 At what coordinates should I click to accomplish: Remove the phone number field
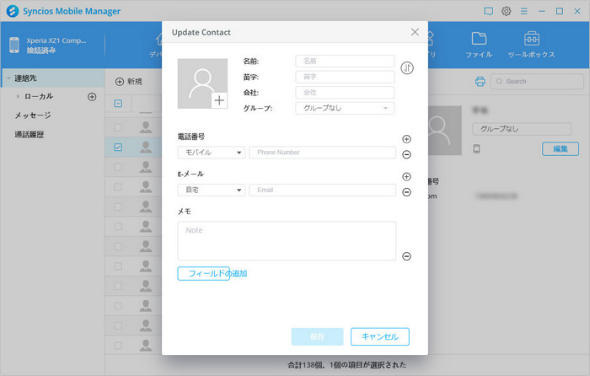pyautogui.click(x=406, y=154)
